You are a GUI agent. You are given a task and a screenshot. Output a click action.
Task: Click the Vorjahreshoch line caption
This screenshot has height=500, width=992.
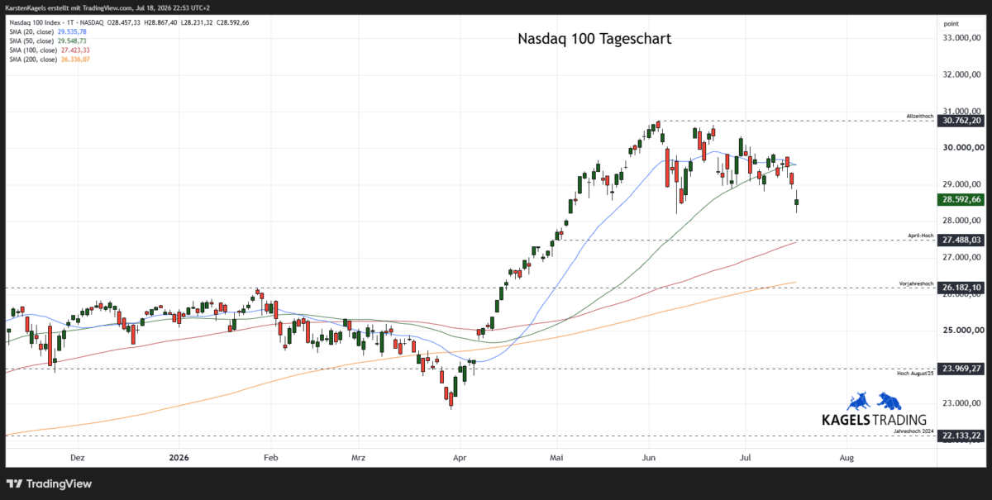(916, 283)
